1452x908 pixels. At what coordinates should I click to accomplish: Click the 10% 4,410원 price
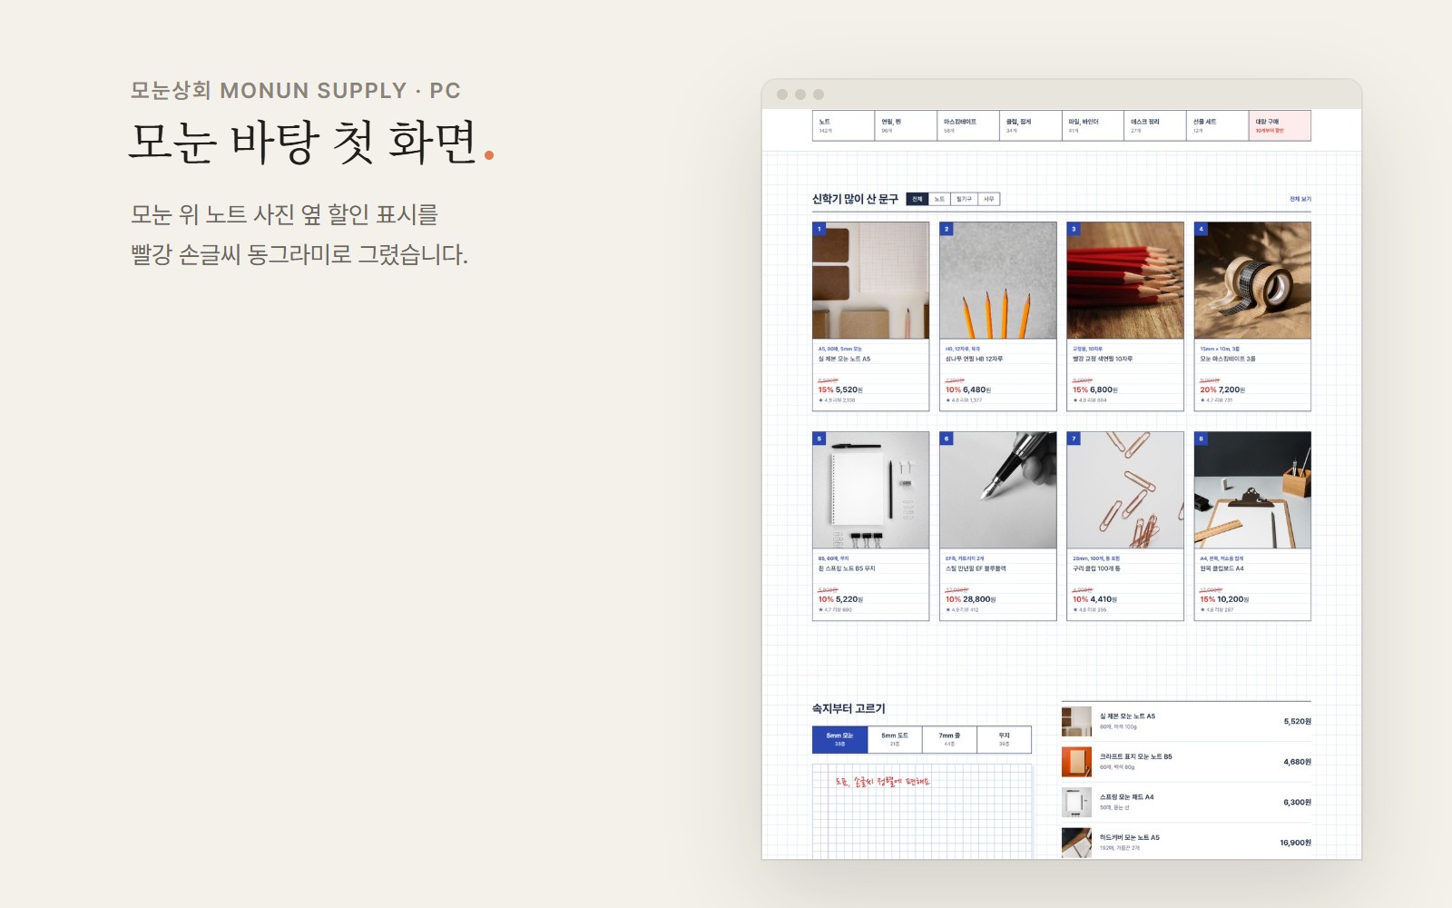tap(1095, 599)
